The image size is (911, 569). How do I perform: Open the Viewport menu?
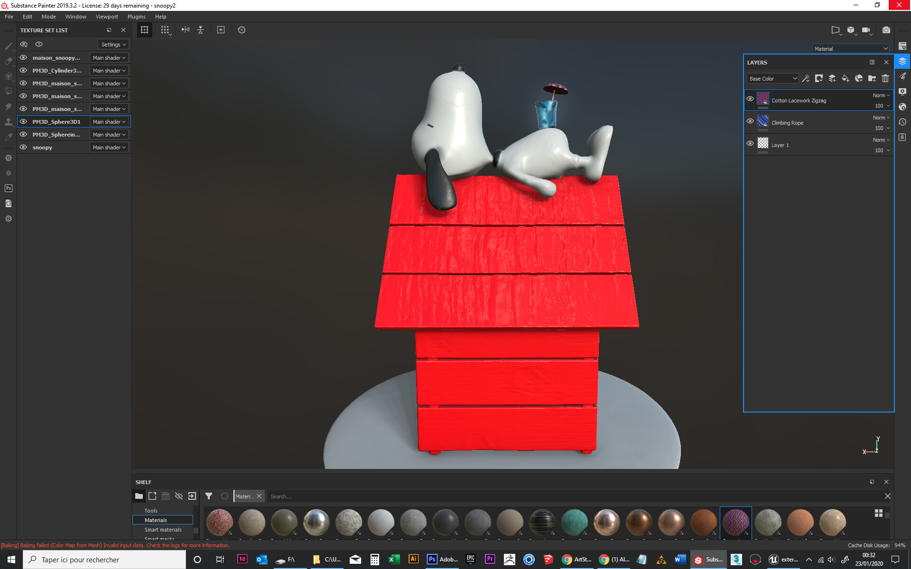click(107, 16)
